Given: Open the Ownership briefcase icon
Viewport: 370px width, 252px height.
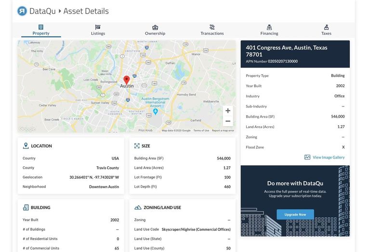Looking at the screenshot, I should tap(155, 27).
